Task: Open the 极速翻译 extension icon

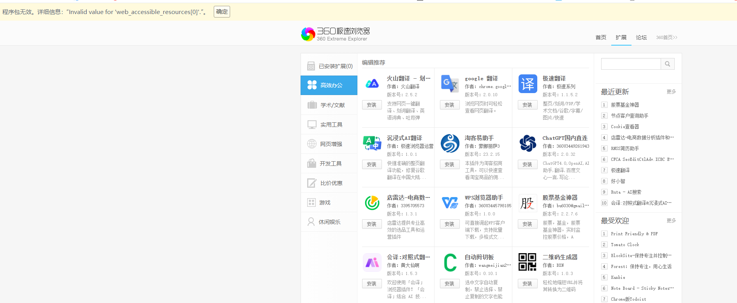Action: (x=528, y=84)
